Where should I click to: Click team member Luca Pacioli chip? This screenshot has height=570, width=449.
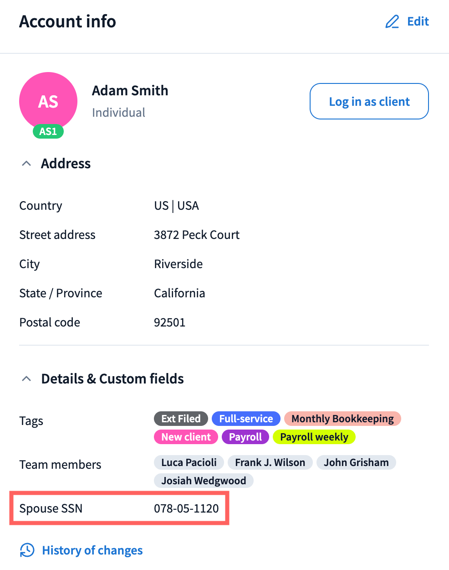click(x=189, y=462)
